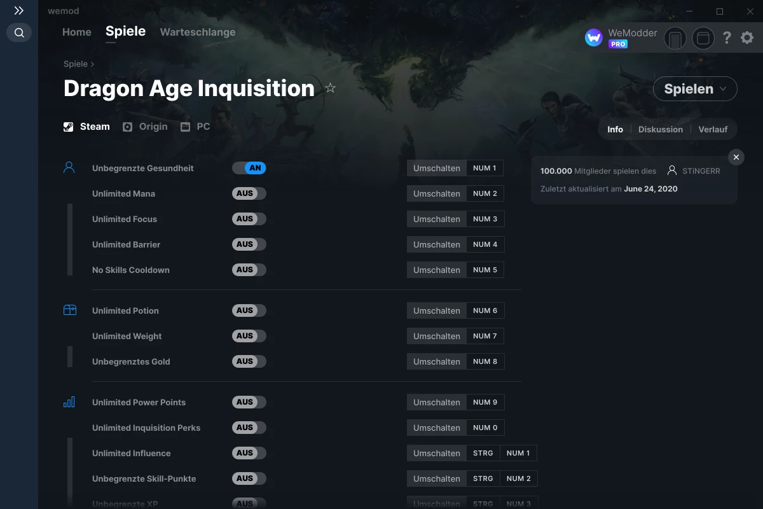Turn on Unbegrenztes Gold
The image size is (763, 509).
(x=249, y=361)
